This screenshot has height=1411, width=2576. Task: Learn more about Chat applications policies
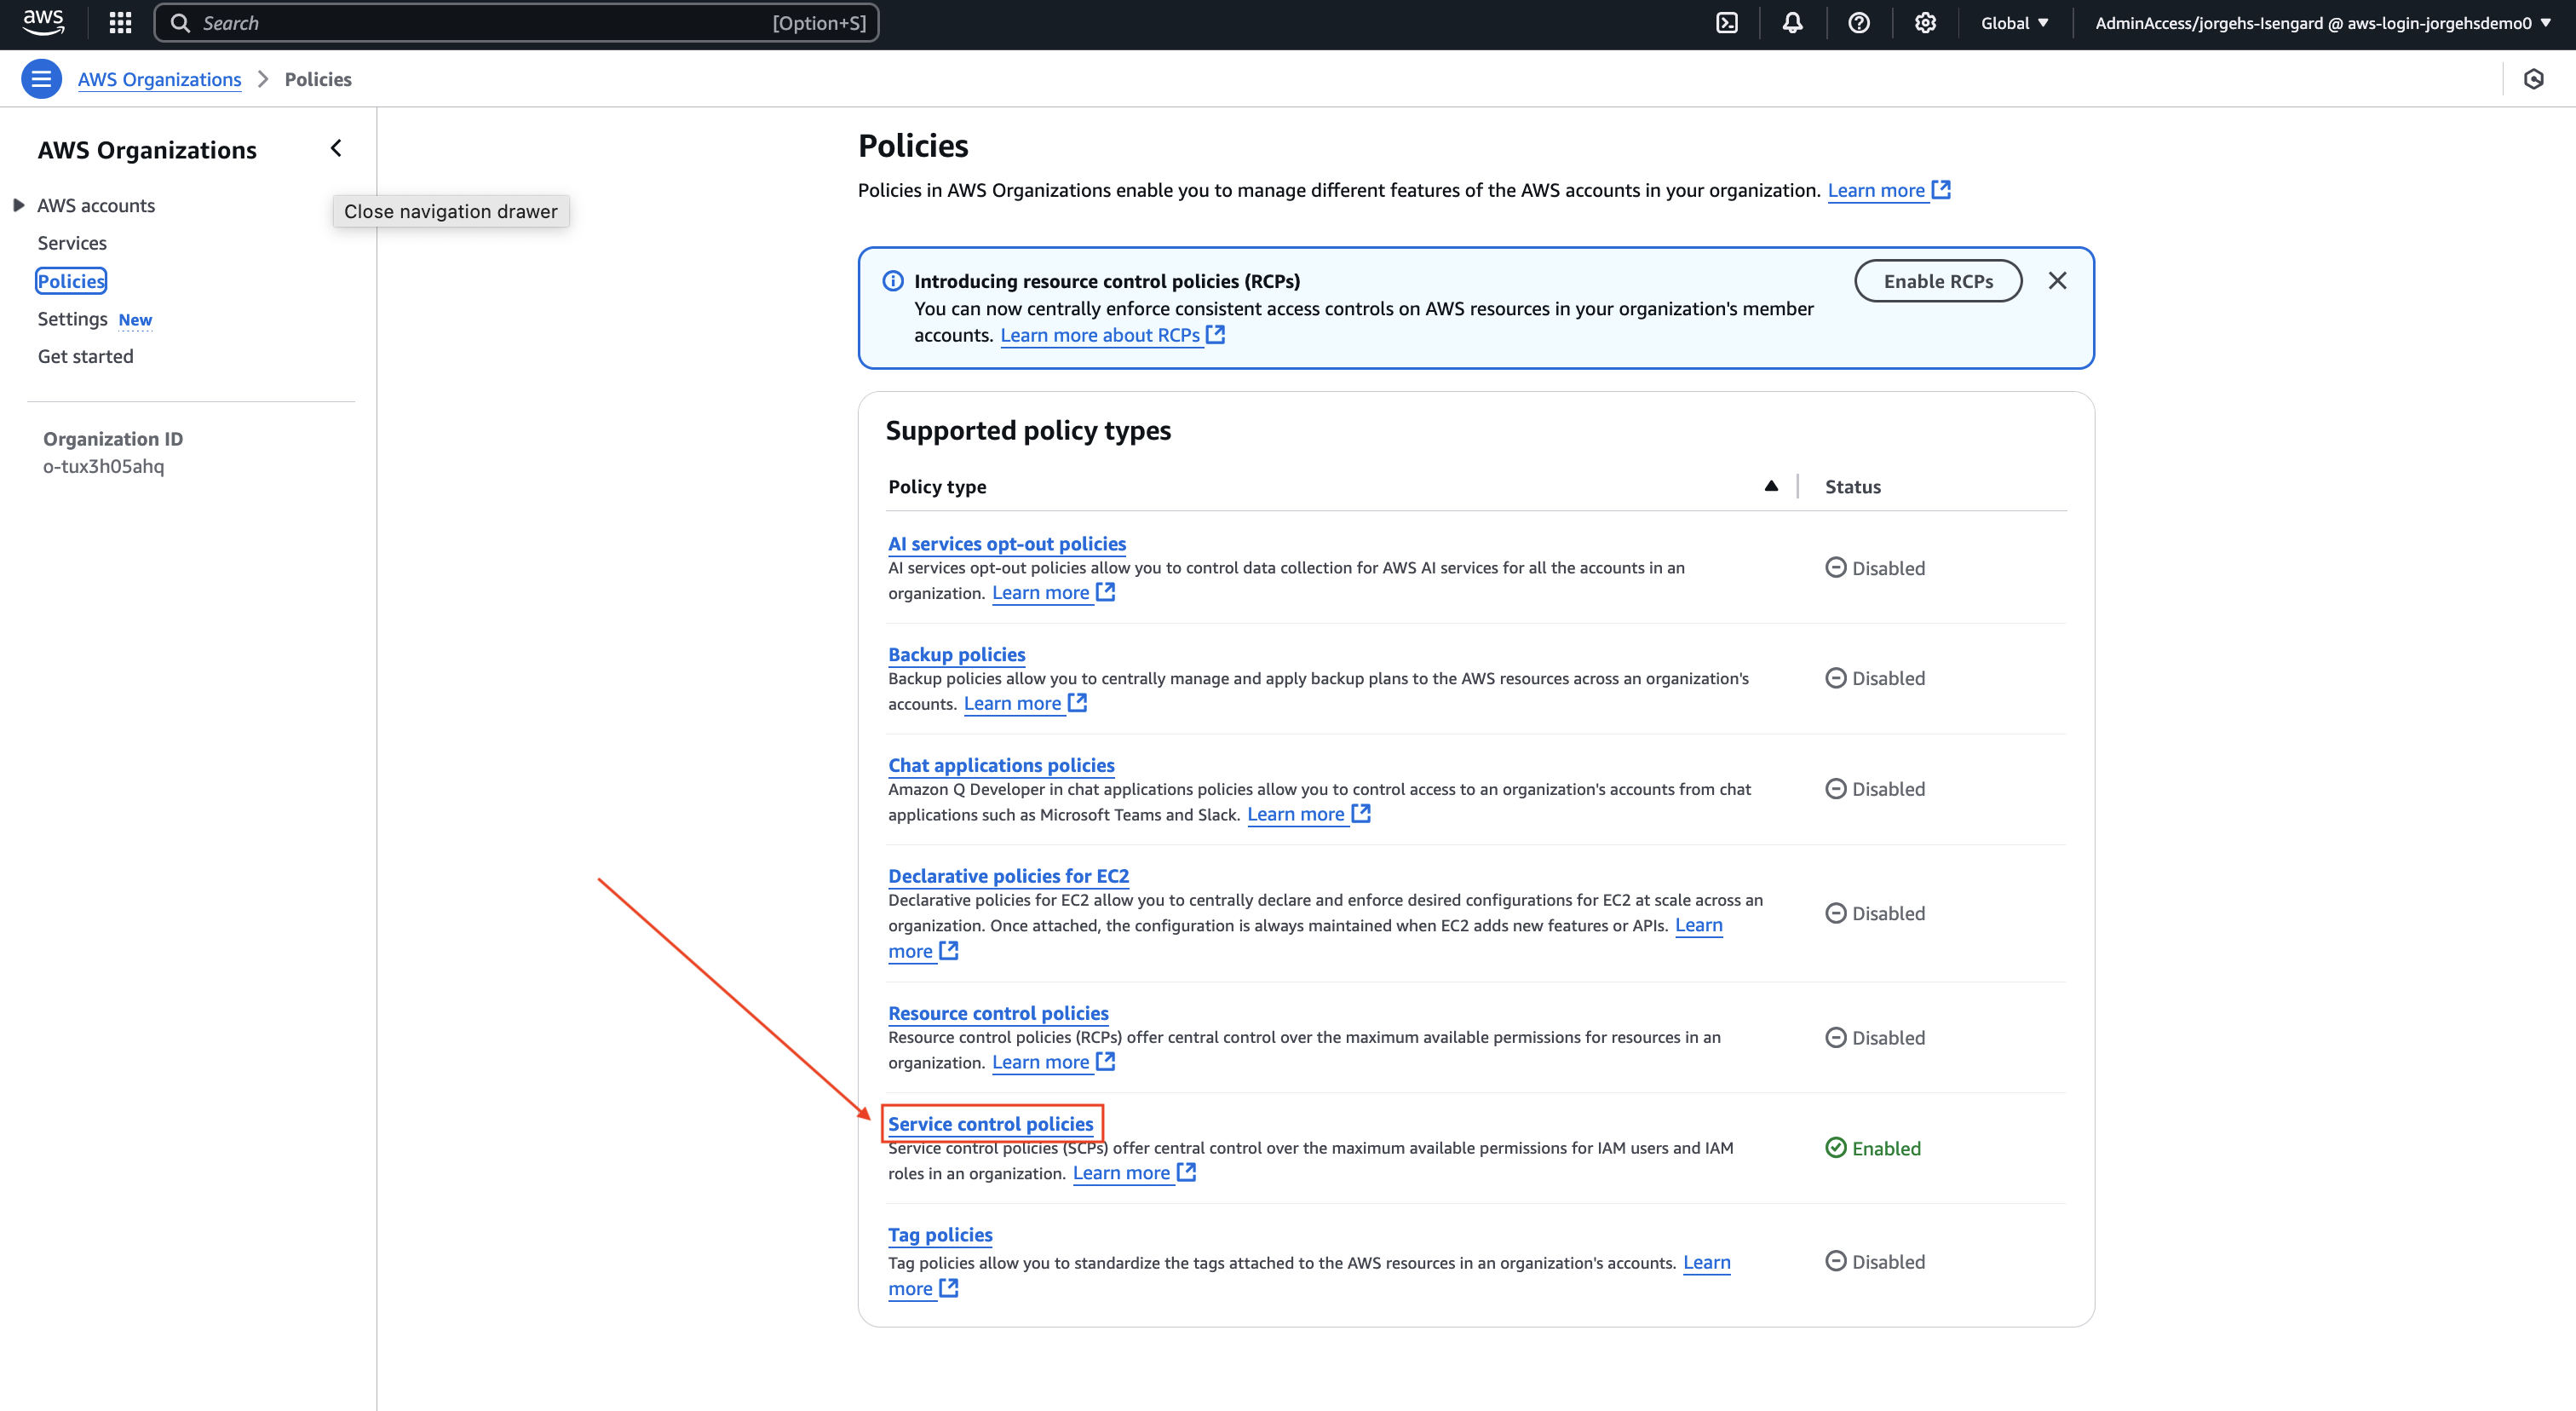pos(1308,814)
